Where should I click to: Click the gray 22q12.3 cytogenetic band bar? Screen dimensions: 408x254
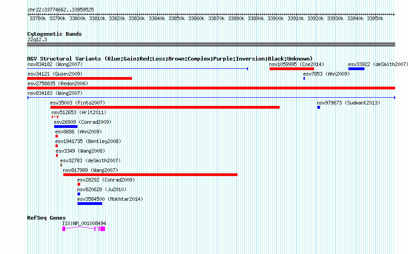click(x=211, y=44)
